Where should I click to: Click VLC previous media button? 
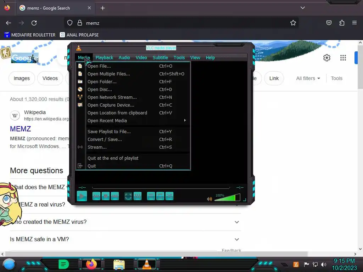point(96,196)
